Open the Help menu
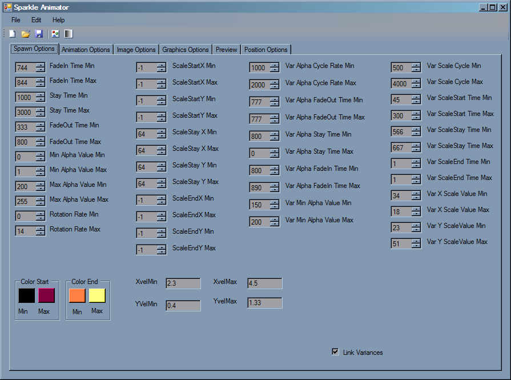511x380 pixels. (x=58, y=19)
